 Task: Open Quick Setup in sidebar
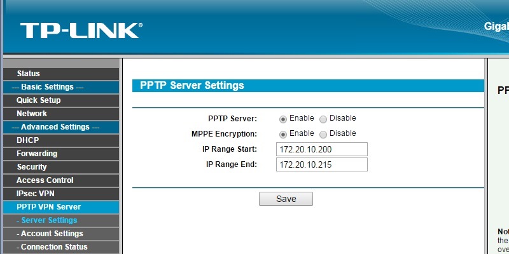point(61,100)
